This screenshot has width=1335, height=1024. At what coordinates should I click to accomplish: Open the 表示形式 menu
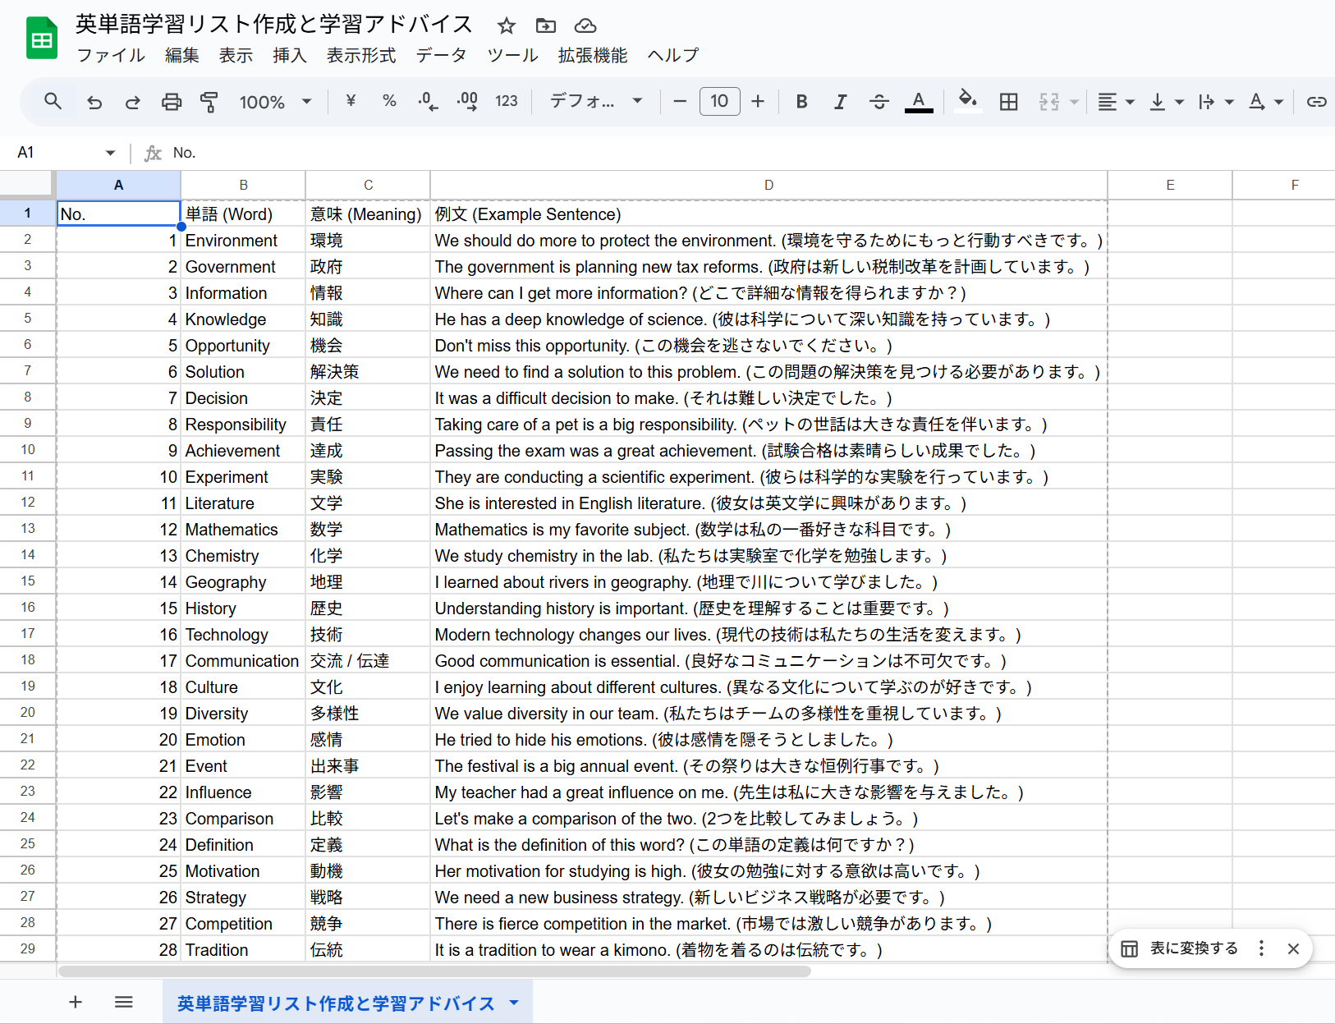(361, 55)
